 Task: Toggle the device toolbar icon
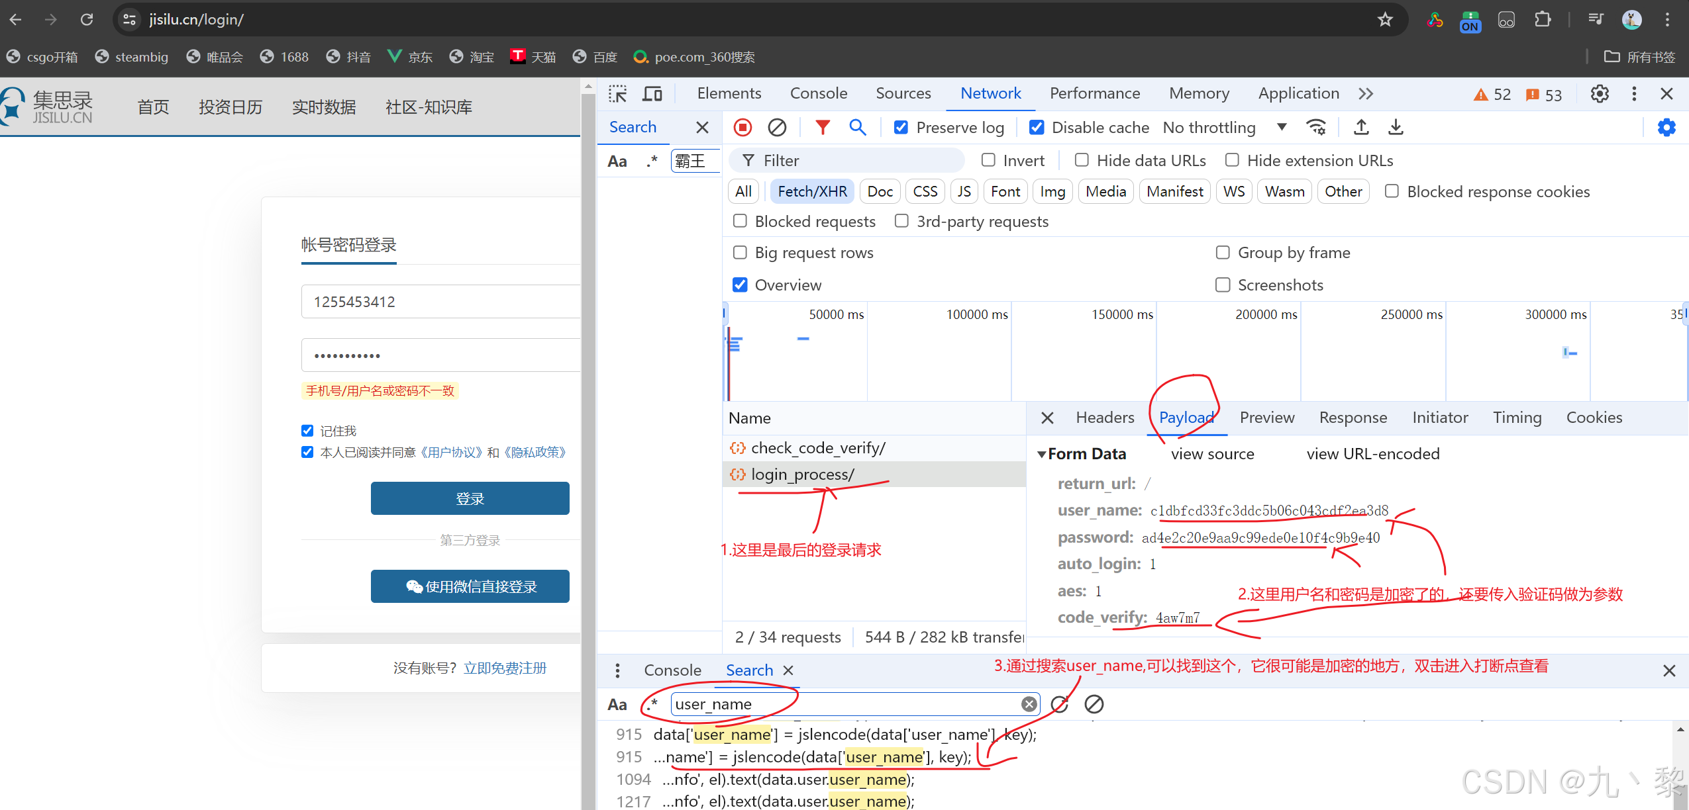[652, 93]
